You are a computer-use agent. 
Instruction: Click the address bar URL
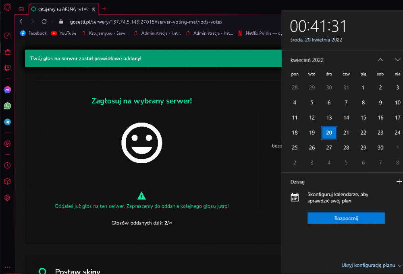146,22
